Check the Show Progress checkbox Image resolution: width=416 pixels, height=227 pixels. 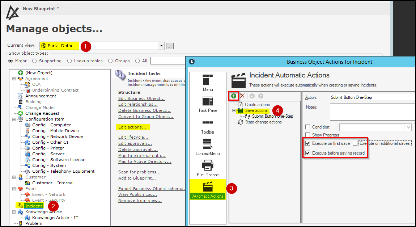click(x=308, y=135)
